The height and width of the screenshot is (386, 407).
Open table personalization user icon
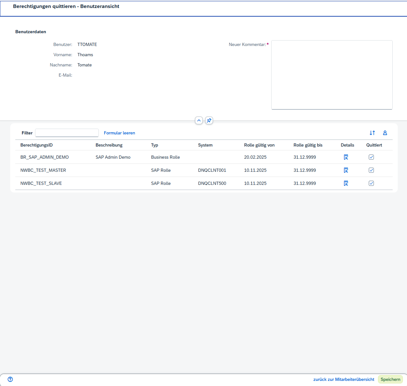[385, 133]
